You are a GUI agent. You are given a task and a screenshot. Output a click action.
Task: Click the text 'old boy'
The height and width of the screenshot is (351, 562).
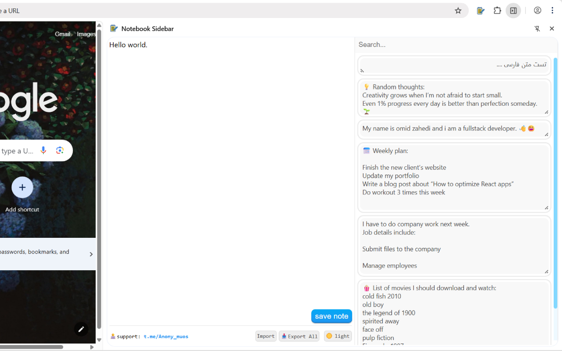click(x=373, y=304)
